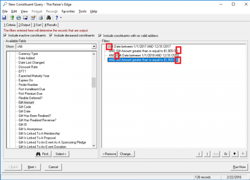Viewport: 250px width, 180px height.
Task: Select the Gift Is Anonymous field
Action: [x=30, y=129]
